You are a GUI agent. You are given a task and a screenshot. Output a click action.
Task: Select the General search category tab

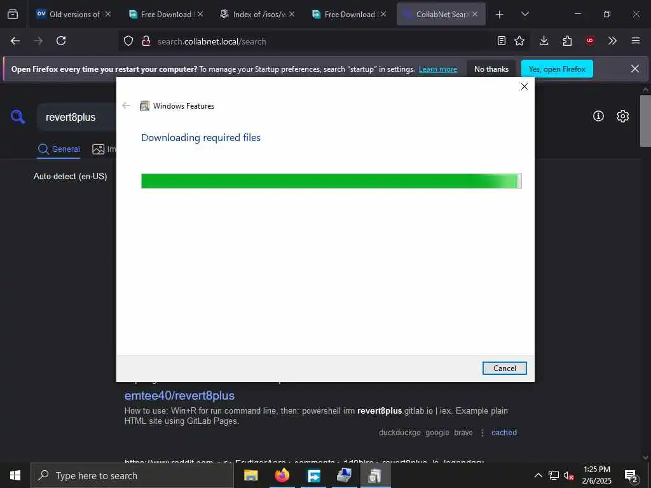(58, 149)
